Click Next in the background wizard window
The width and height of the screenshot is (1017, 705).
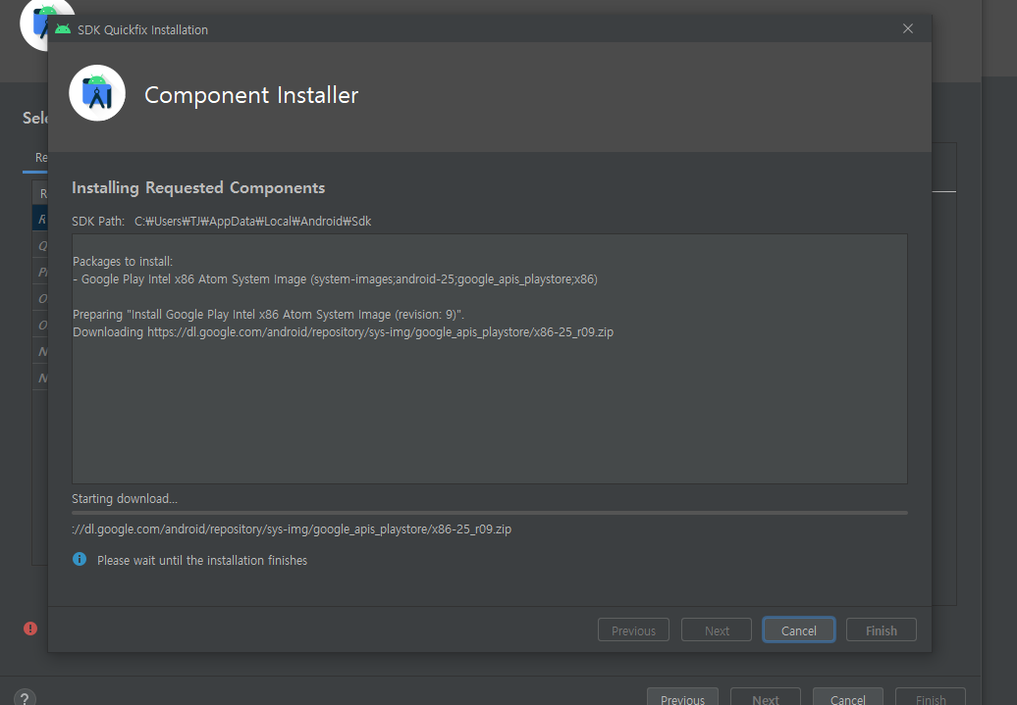pyautogui.click(x=766, y=698)
